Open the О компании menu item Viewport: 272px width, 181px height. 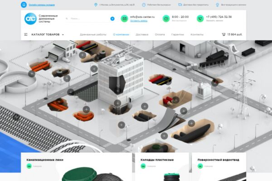click(x=121, y=34)
